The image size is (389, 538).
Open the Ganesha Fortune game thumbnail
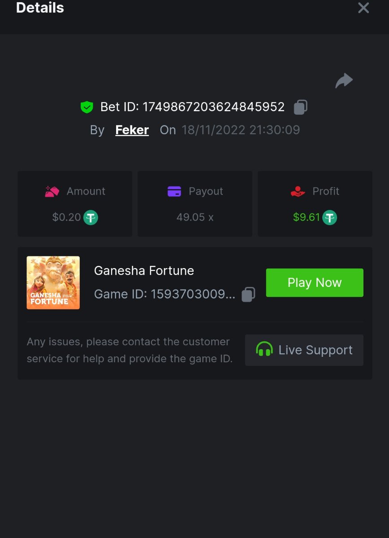(x=53, y=282)
